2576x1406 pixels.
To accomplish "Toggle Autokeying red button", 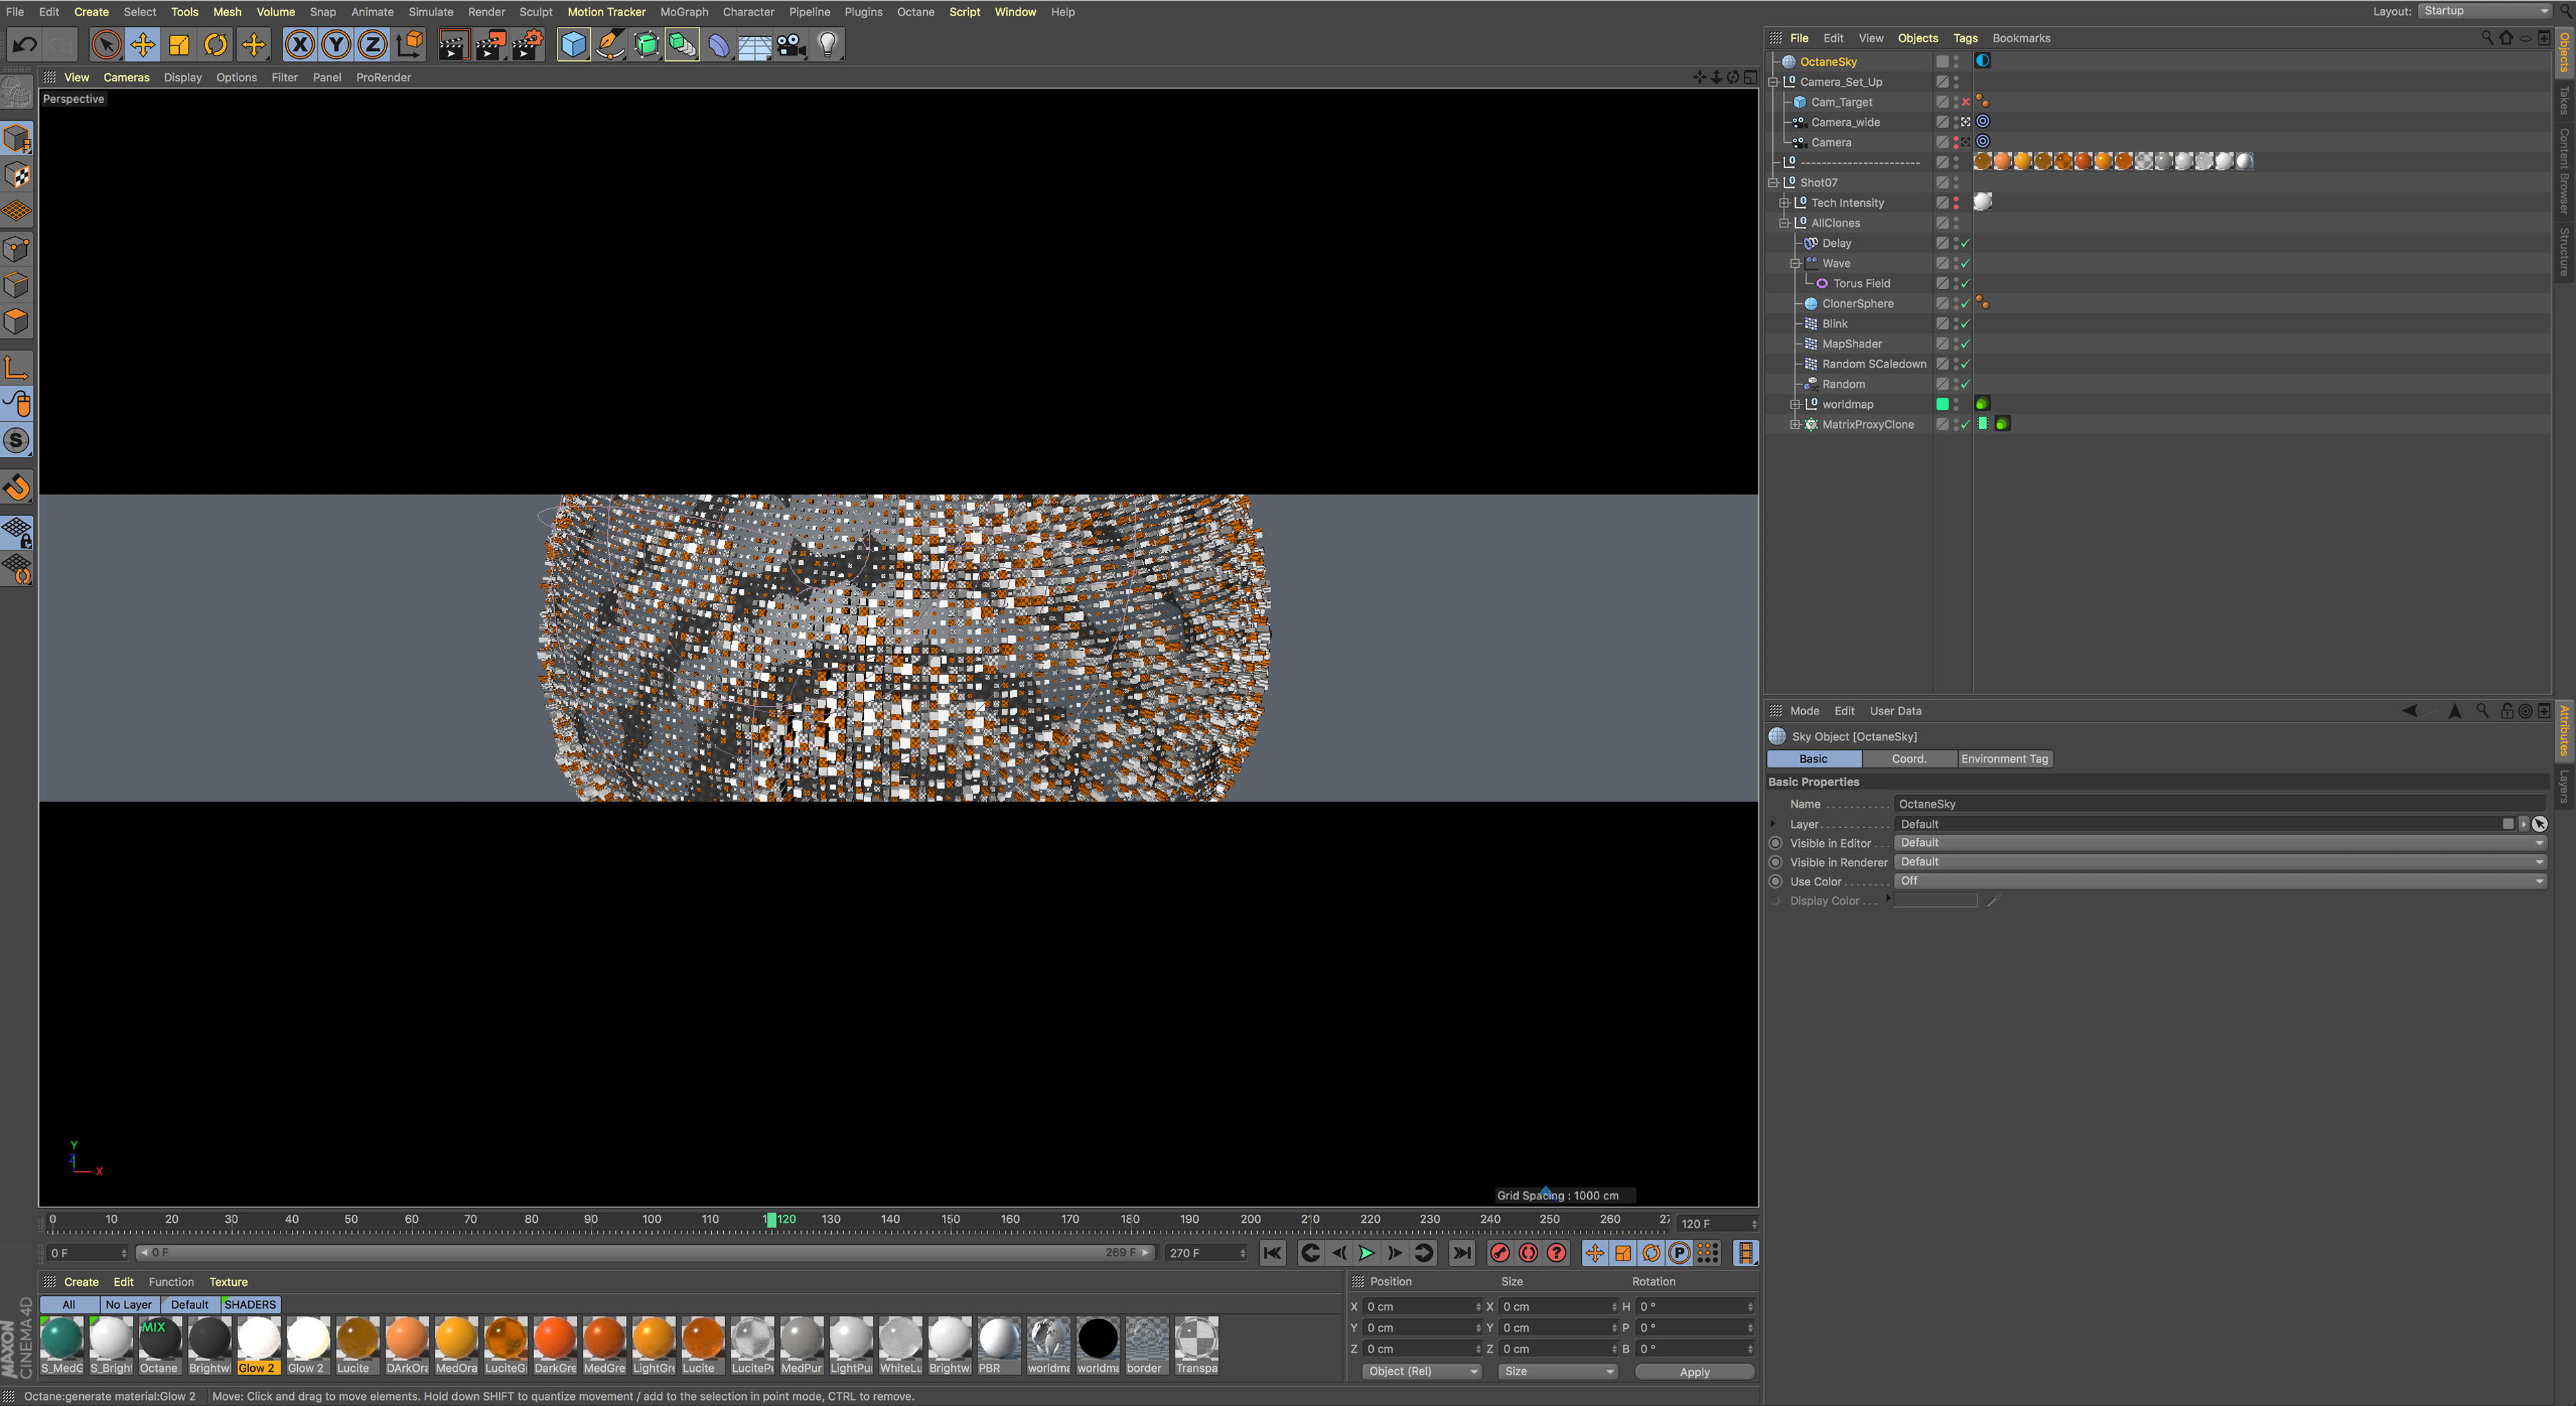I will point(1528,1253).
